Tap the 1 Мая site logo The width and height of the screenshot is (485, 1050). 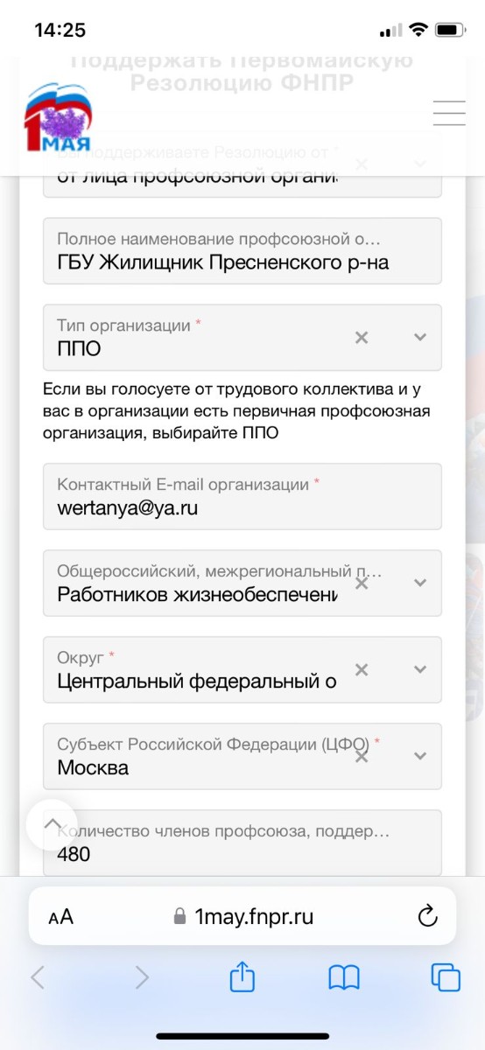58,118
